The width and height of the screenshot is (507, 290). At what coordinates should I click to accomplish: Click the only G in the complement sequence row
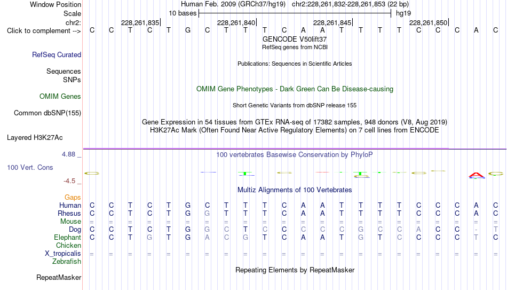188,30
